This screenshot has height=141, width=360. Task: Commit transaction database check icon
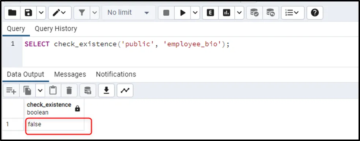point(254,12)
